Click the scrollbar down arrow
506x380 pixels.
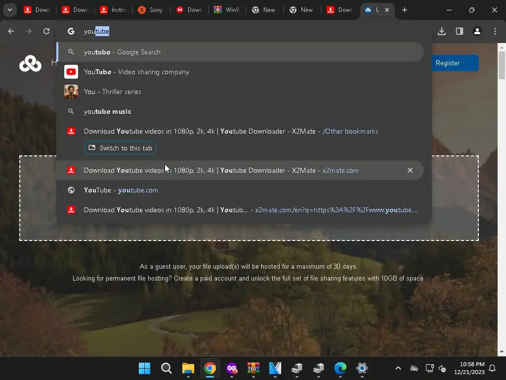pos(502,352)
